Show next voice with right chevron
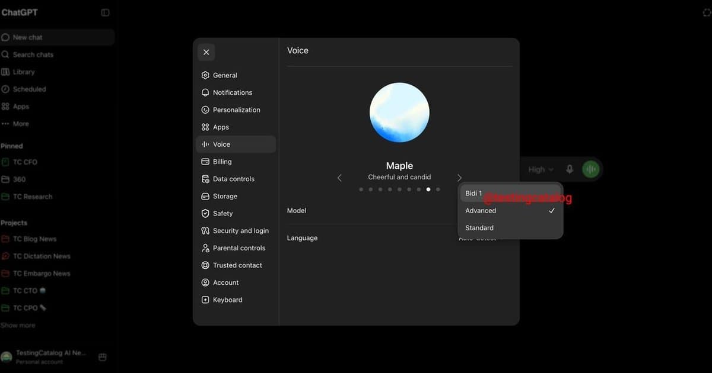 tap(459, 178)
